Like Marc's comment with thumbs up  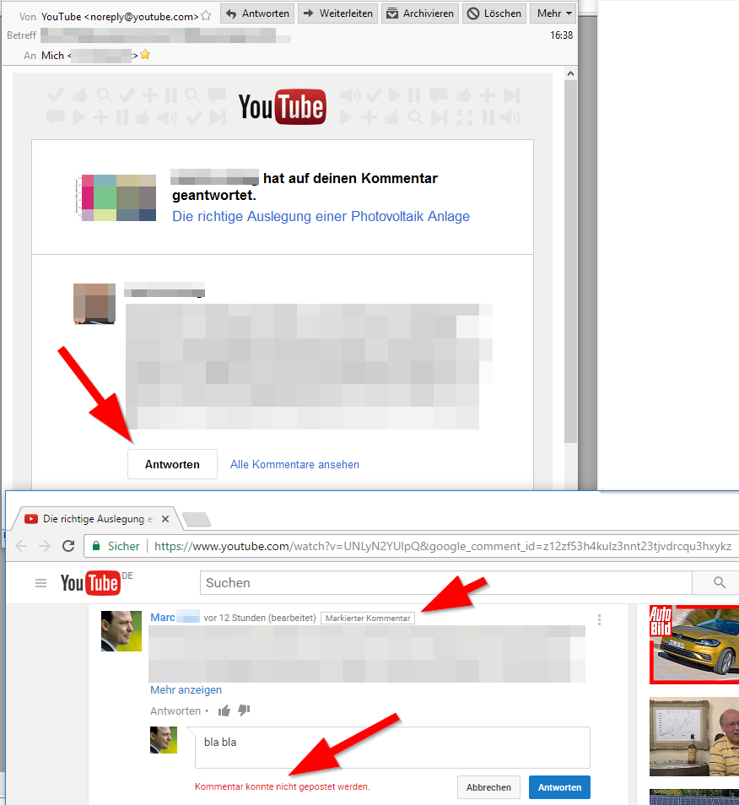click(224, 710)
